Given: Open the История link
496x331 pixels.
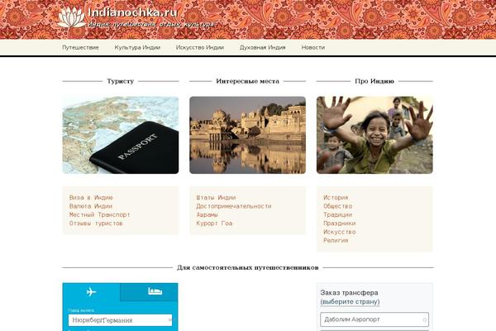Looking at the screenshot, I should click(x=336, y=198).
